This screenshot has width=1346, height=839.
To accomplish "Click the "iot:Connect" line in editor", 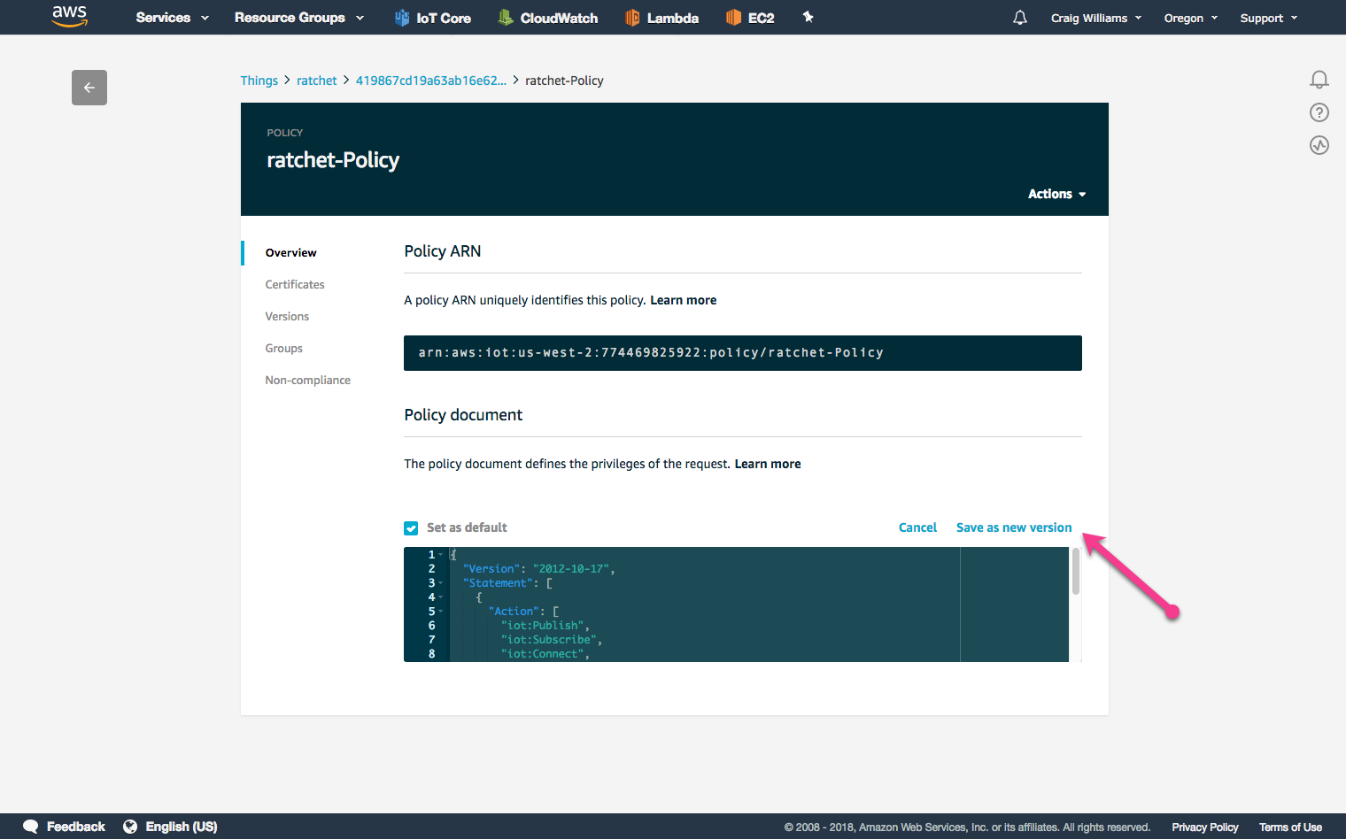I will 545,654.
